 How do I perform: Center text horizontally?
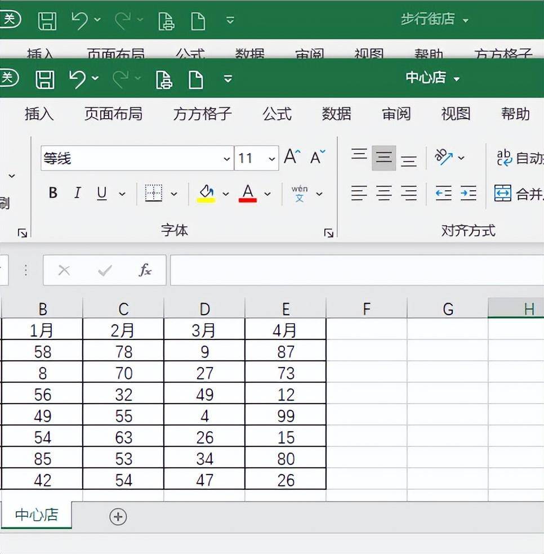pos(384,193)
